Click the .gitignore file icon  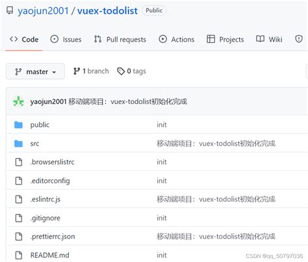[x=19, y=218]
